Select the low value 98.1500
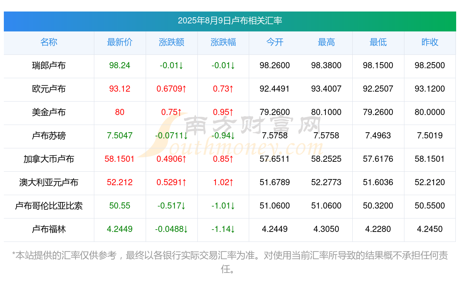Image resolution: width=460 pixels, height=281 pixels. coord(378,66)
